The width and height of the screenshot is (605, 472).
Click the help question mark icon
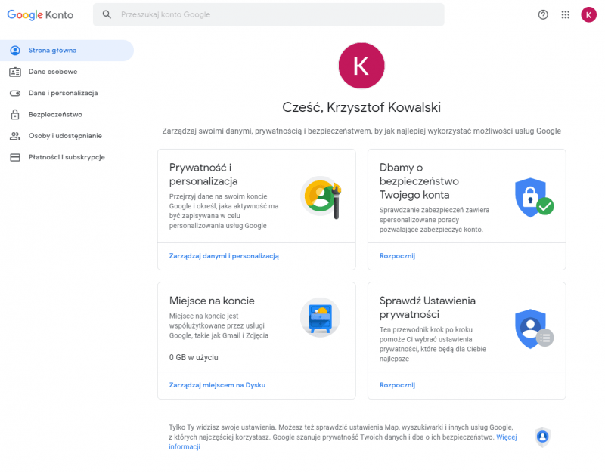coord(543,14)
